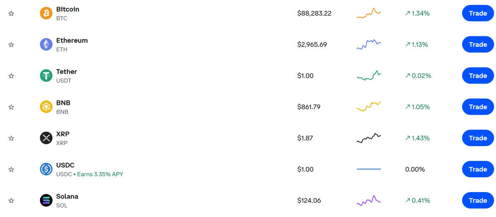The height and width of the screenshot is (217, 496).
Task: Click USDC Earns 3.35% APY label
Action: (x=100, y=174)
